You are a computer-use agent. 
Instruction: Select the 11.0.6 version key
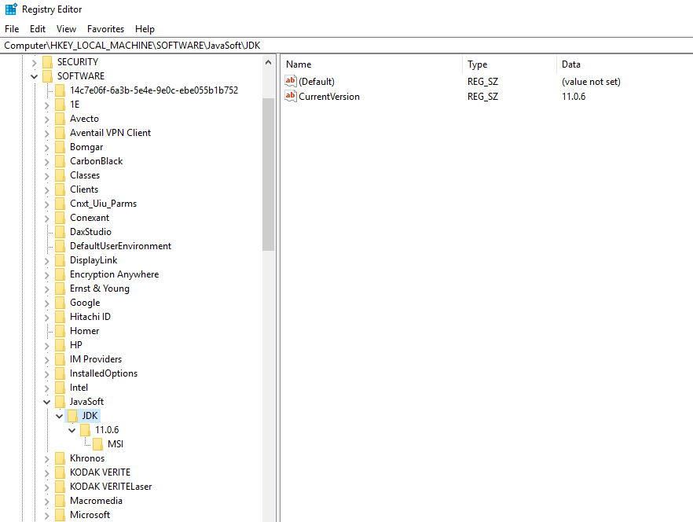tap(107, 430)
